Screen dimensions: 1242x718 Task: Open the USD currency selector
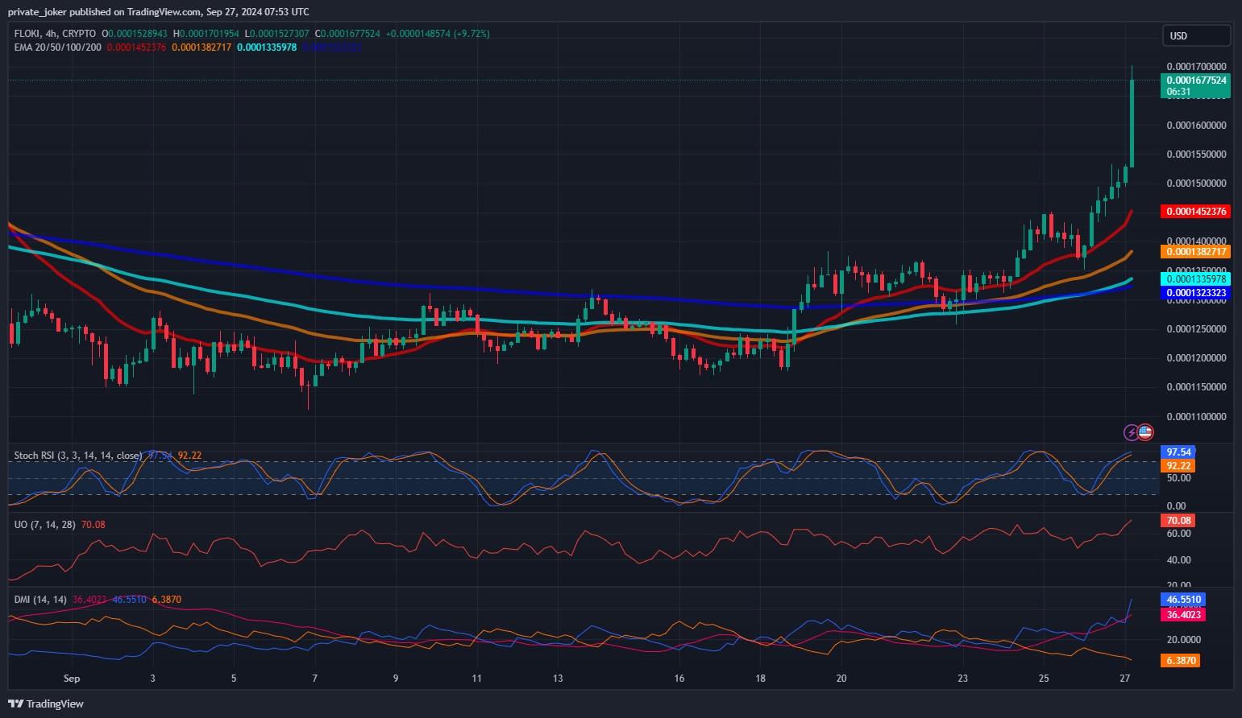tap(1195, 35)
